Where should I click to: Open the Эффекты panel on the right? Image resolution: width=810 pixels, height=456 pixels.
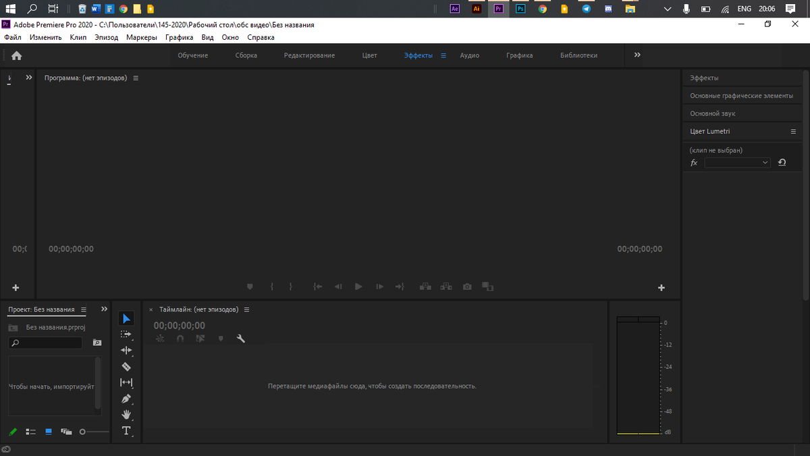704,78
